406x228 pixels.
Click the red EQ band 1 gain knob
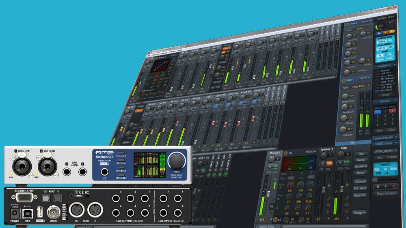pyautogui.click(x=291, y=185)
